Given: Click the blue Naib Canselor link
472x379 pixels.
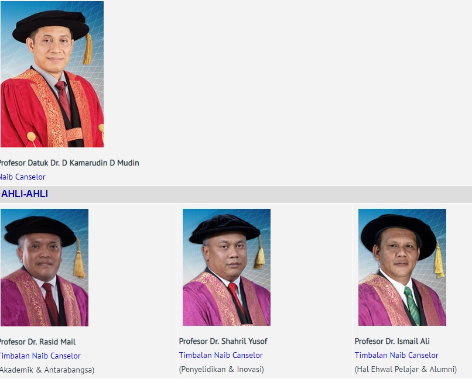Looking at the screenshot, I should pos(22,177).
